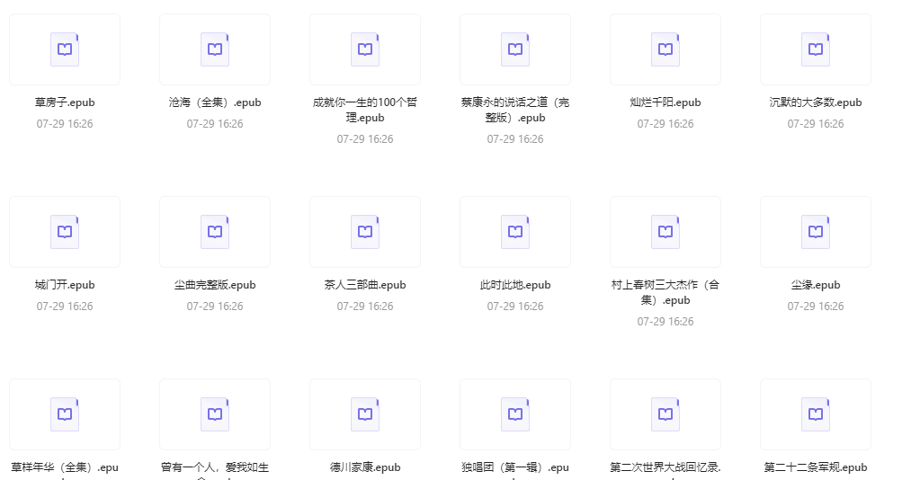
Task: Select the 草房子.epub book icon
Action: pos(65,49)
